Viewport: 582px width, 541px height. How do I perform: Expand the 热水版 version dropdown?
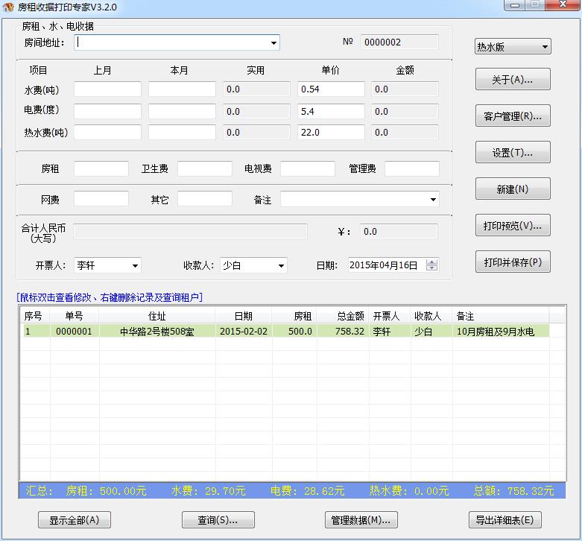pos(545,47)
